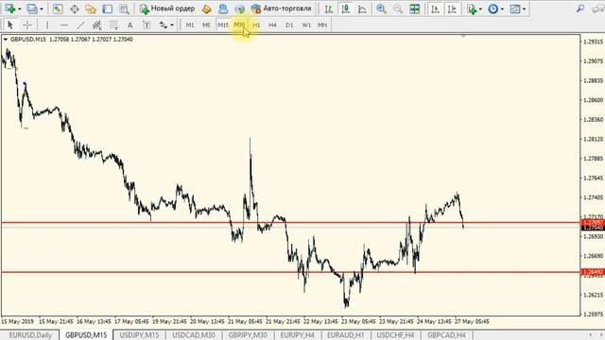
Task: Toggle chart auto-scroll
Action: click(x=435, y=8)
